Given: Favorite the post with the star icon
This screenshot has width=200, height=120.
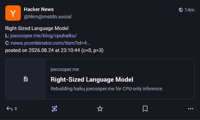Looking at the screenshot, I should tap(100, 109).
